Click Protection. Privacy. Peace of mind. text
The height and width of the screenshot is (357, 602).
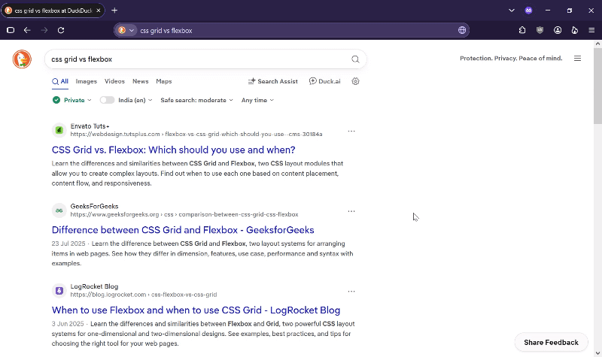(511, 59)
